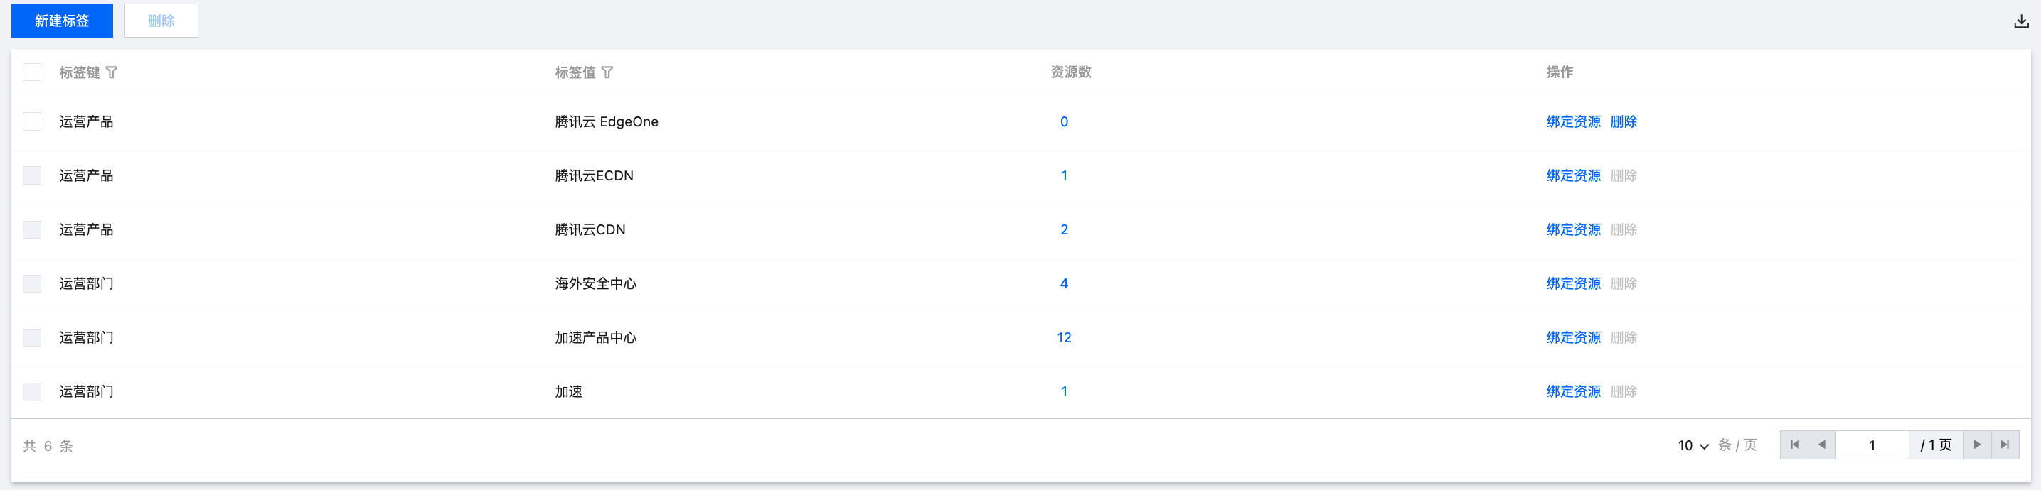This screenshot has width=2041, height=490.
Task: Tick the checkbox for 加速产品中心 row
Action: click(x=32, y=338)
